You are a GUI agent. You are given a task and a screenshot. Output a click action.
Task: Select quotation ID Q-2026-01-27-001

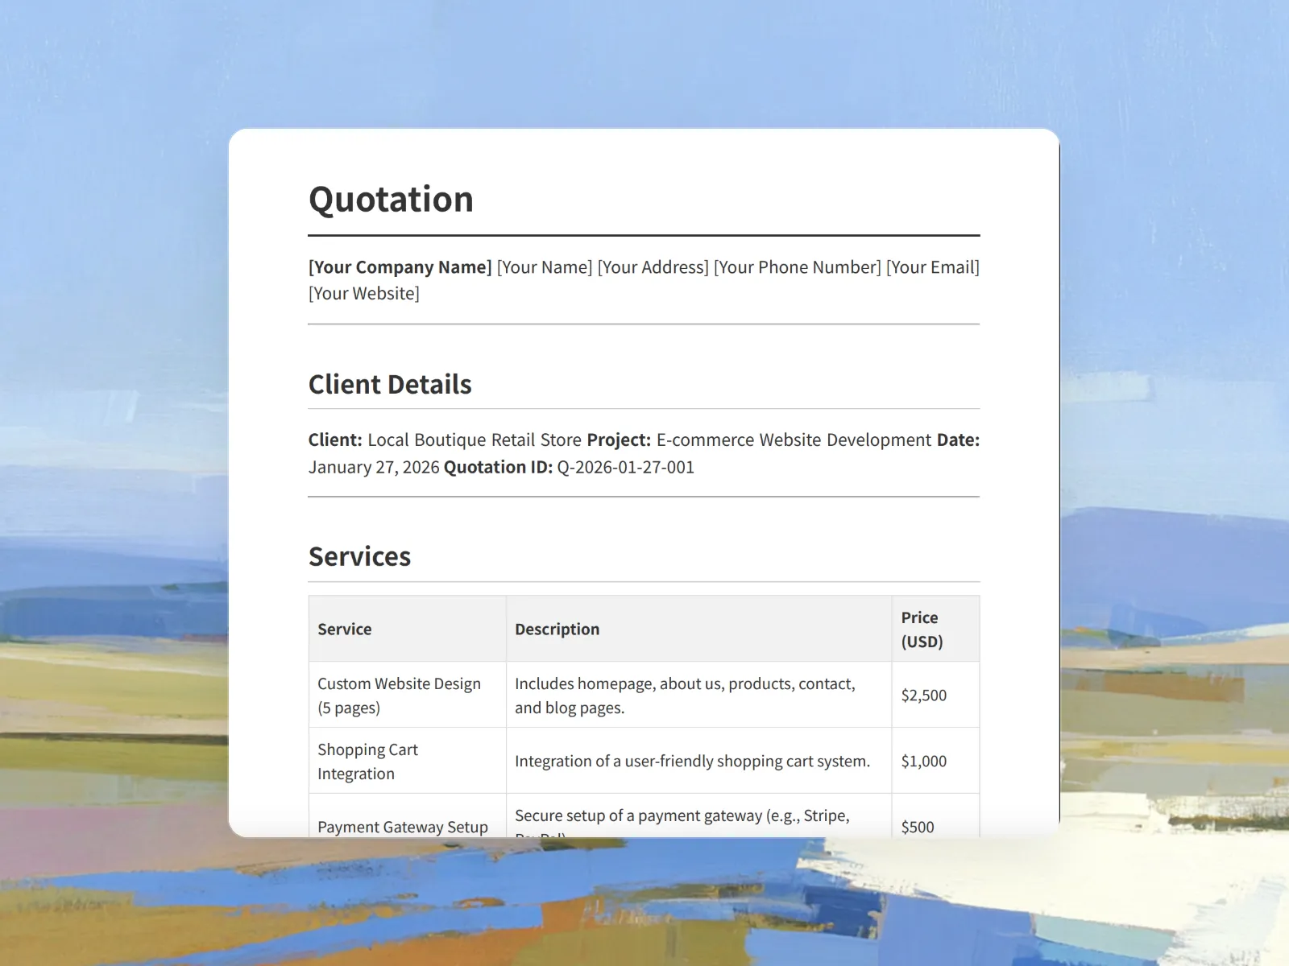point(625,468)
